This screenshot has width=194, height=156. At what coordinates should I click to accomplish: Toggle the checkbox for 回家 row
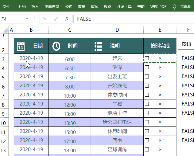point(147,140)
